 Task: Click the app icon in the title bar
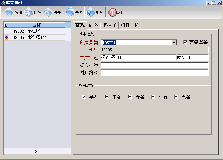3,3
